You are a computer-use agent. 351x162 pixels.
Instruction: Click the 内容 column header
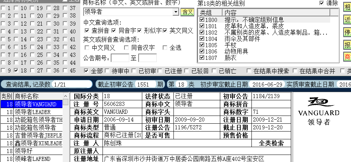(x=276, y=13)
